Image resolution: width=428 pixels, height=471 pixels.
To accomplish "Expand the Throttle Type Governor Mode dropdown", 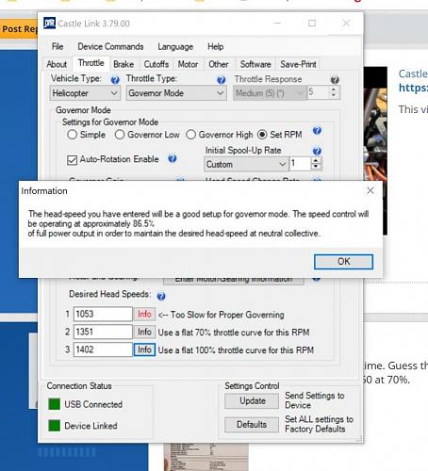I will pos(176,93).
